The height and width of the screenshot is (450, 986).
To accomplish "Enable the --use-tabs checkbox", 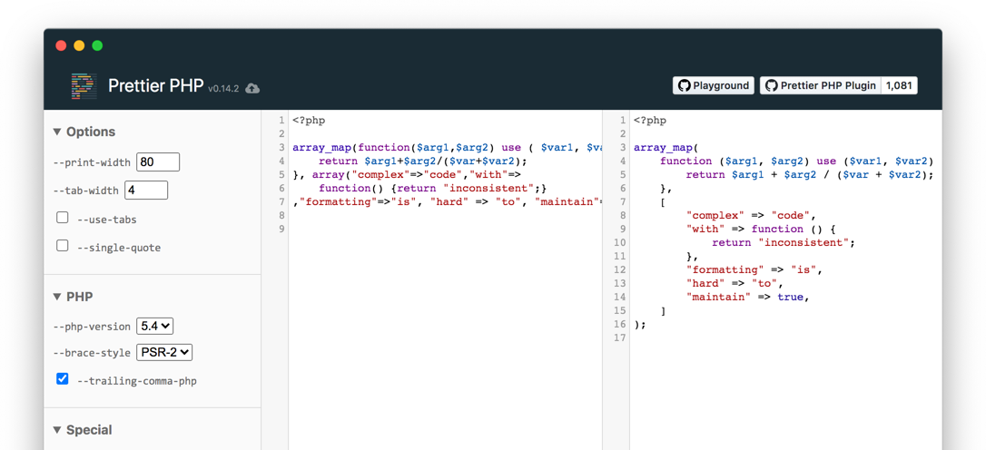I will pos(63,218).
